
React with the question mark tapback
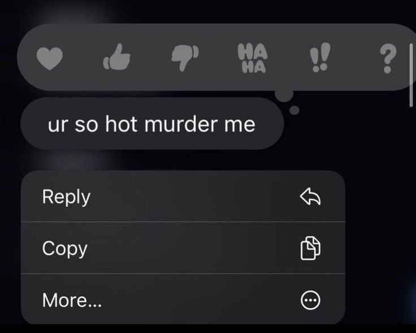coord(388,59)
